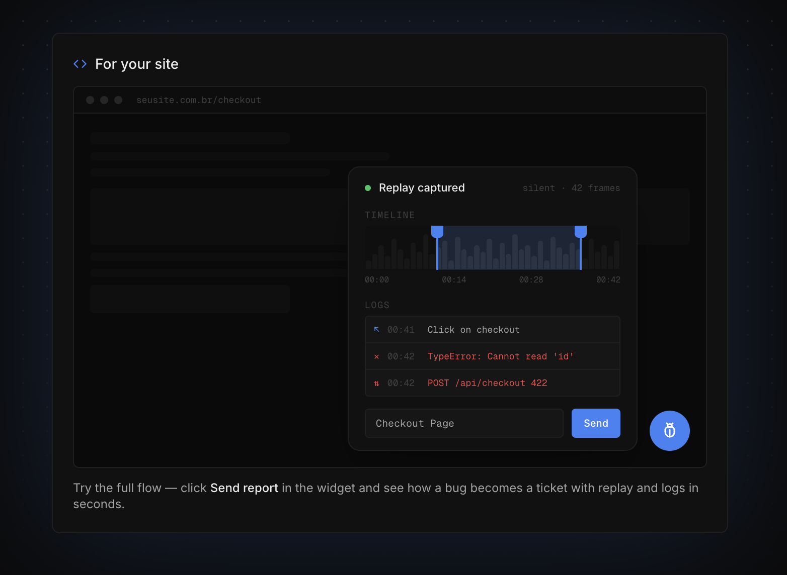Click the blue bug report floating button
The width and height of the screenshot is (787, 575).
coord(669,431)
